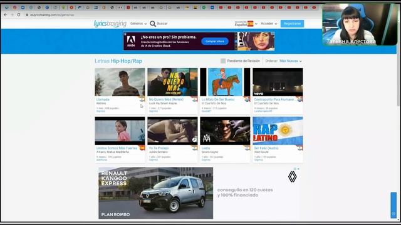This screenshot has width=401, height=225.
Task: Open the Acceder dropdown
Action: (269, 24)
